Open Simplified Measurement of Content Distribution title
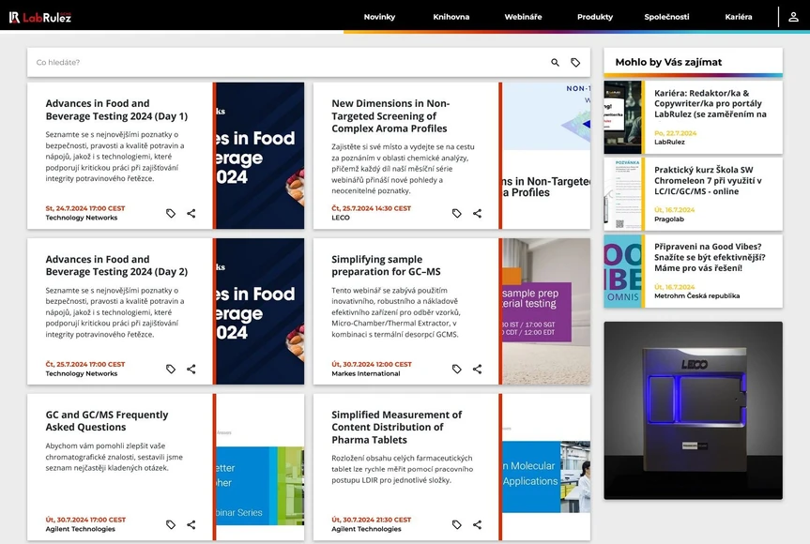Screen dimensions: 810x544 pos(396,427)
